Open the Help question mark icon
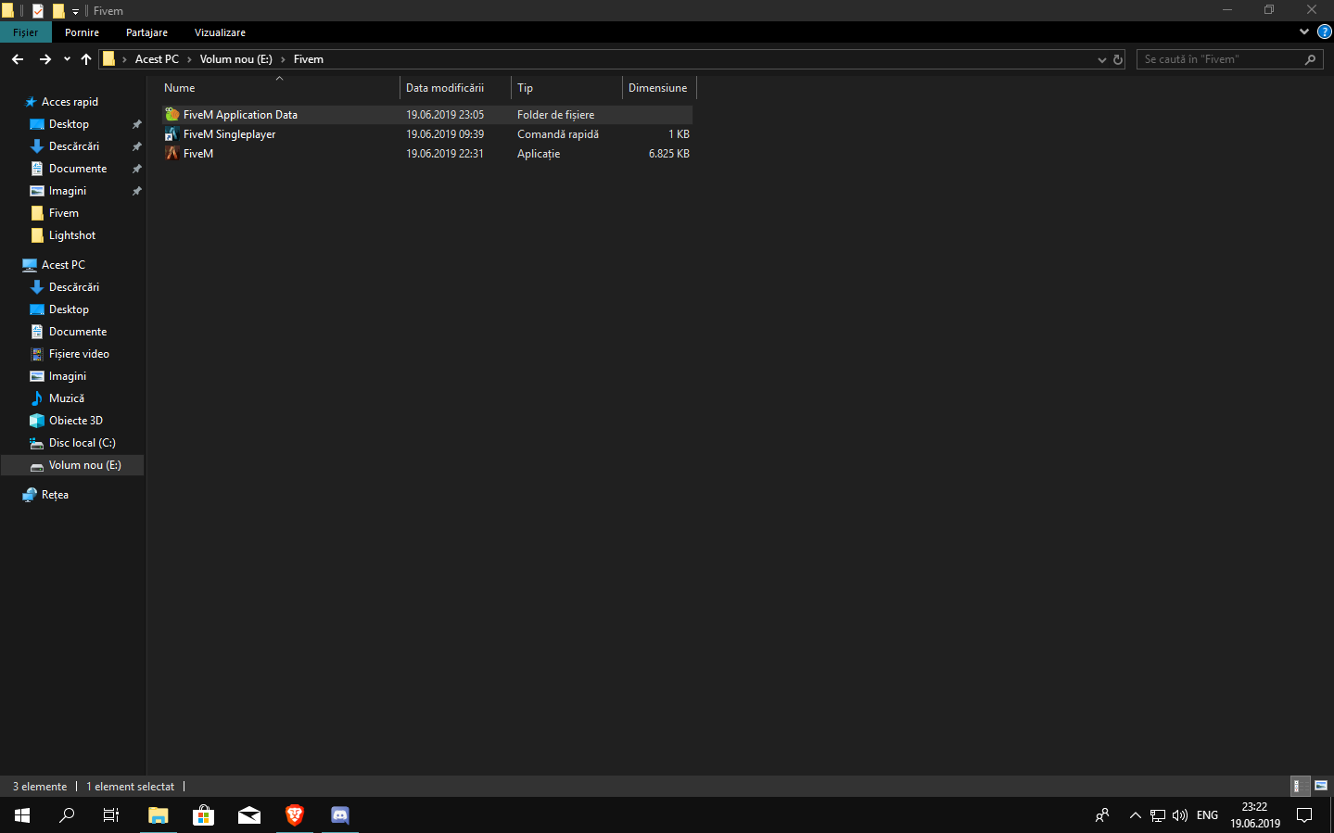The width and height of the screenshot is (1334, 833). (x=1325, y=32)
